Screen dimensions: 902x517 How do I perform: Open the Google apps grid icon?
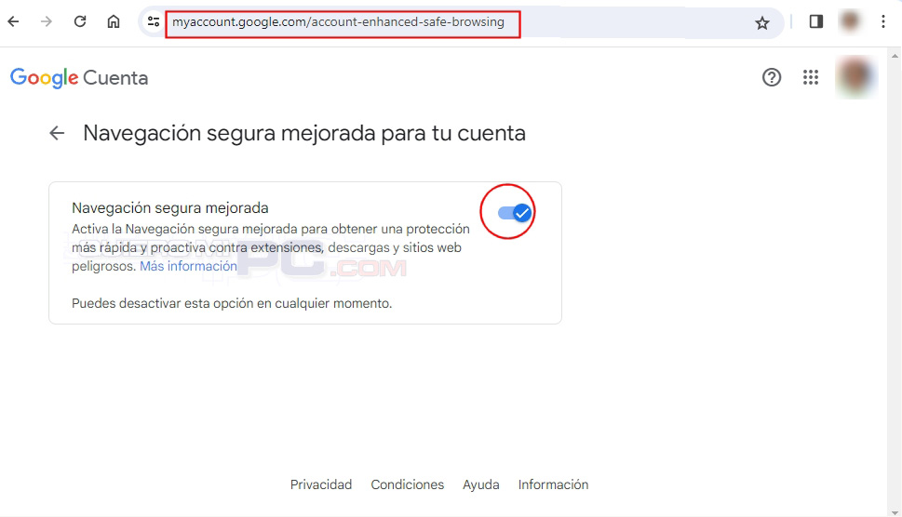click(x=811, y=77)
